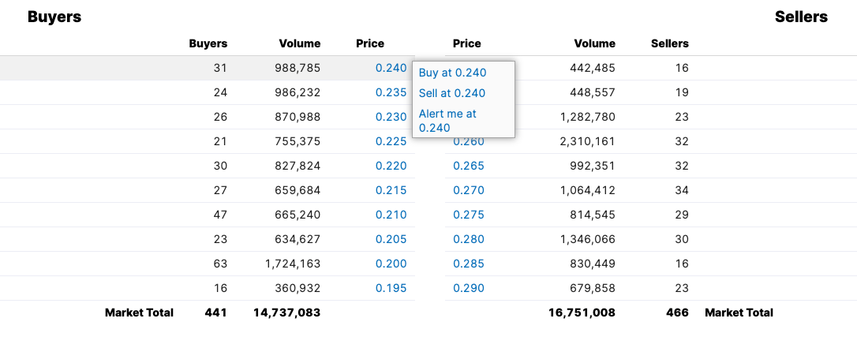This screenshot has width=857, height=337.
Task: Select the 0.200 price with 63 buyers
Action: tap(391, 264)
